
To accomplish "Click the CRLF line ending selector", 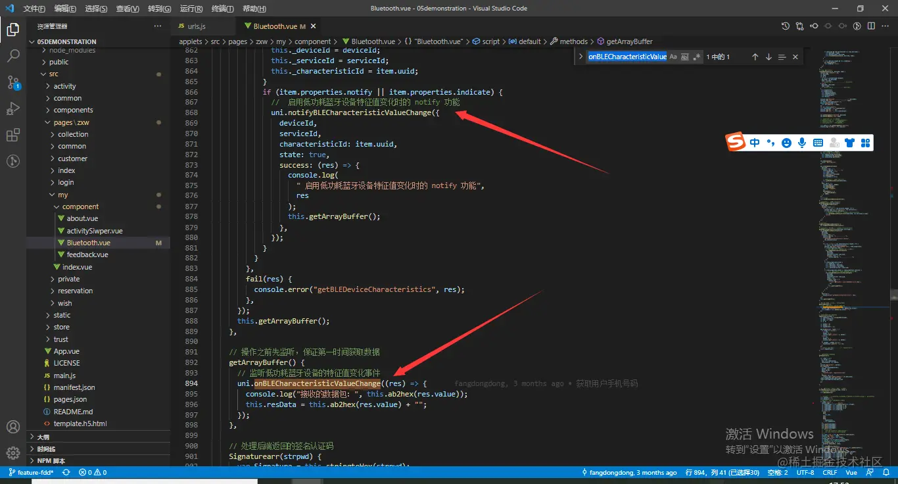I will 830,472.
